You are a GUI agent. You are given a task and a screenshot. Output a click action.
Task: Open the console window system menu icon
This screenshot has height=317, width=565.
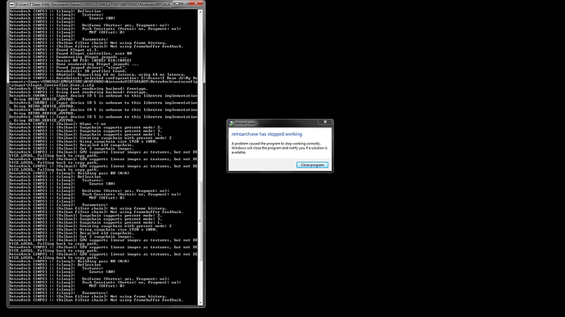coord(12,5)
